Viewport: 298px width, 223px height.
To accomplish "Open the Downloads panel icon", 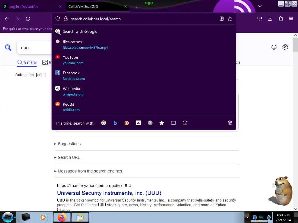I will pyautogui.click(x=270, y=19).
